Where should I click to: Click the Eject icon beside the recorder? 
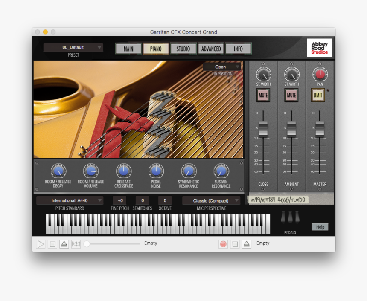pos(246,243)
